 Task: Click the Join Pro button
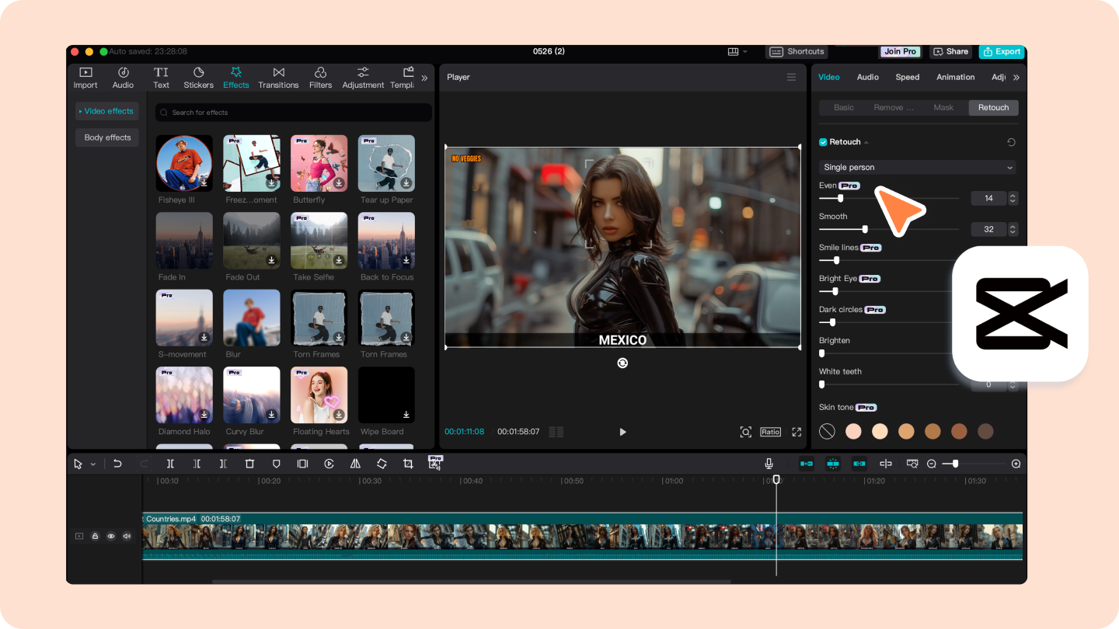tap(899, 51)
